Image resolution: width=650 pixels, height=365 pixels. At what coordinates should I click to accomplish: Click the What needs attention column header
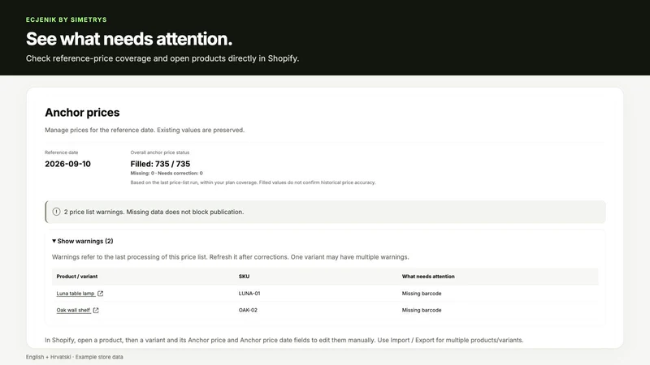pyautogui.click(x=428, y=277)
